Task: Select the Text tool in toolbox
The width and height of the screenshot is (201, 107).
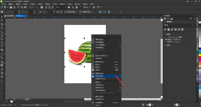Action: [x=2, y=50]
